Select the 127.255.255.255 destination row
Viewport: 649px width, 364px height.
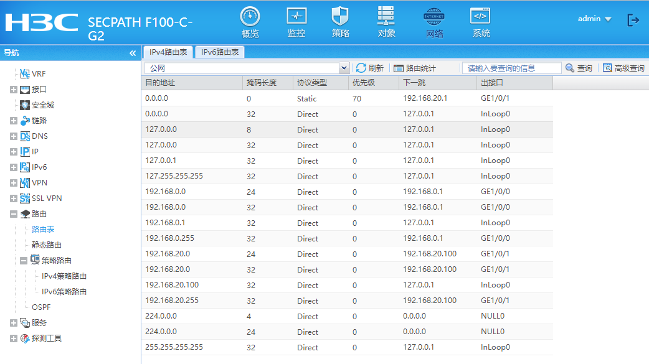[x=347, y=176]
